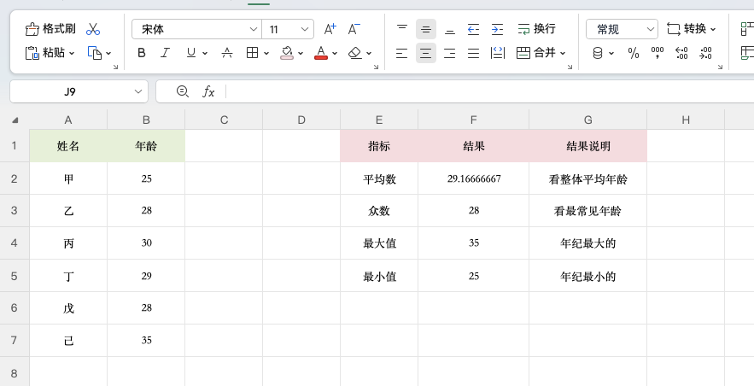Click the Convert (转换) button
This screenshot has height=386, width=754.
[687, 29]
